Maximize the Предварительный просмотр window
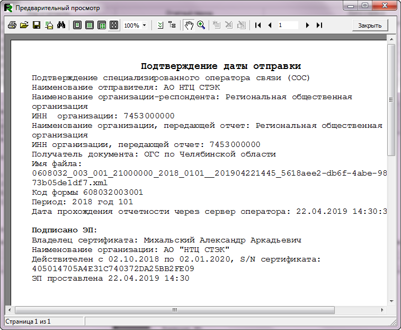The height and width of the screenshot is (330, 401). (365, 5)
